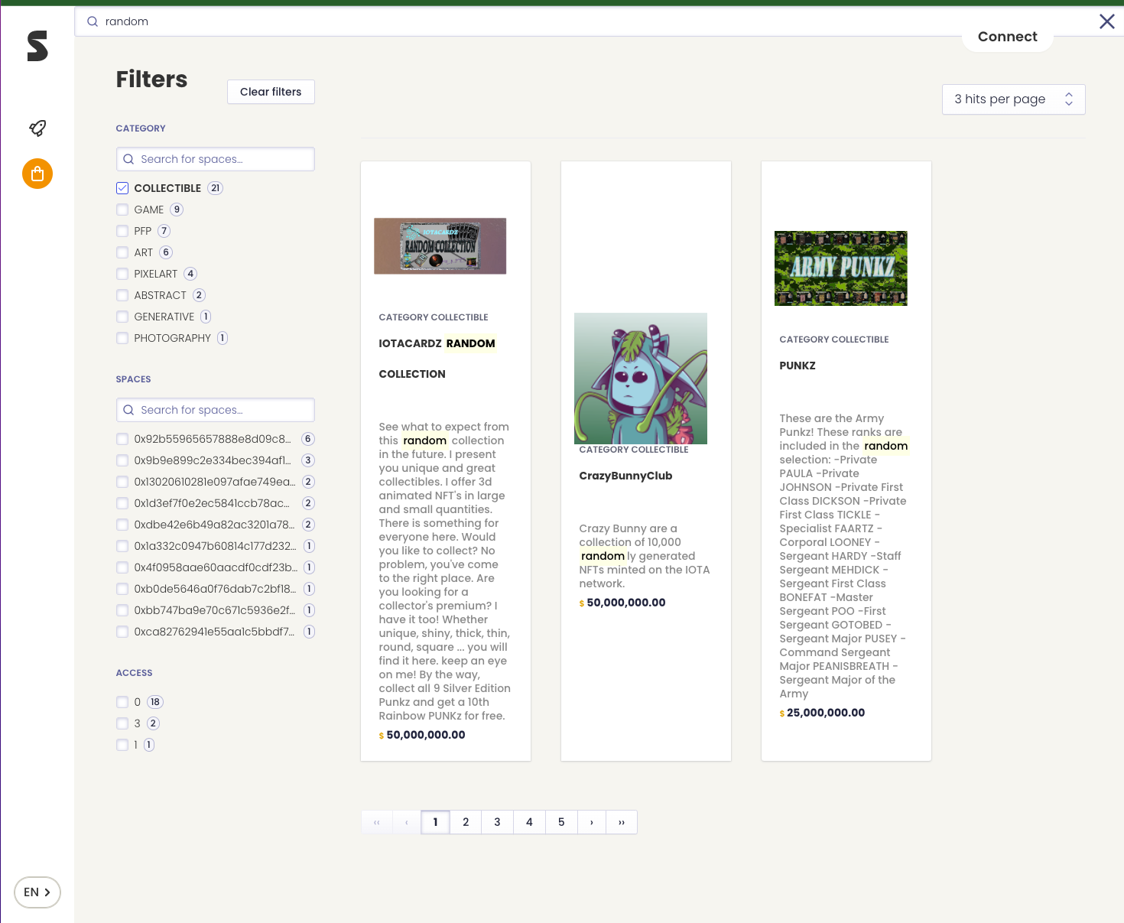Check the Access filter value 0
The width and height of the screenshot is (1124, 923).
click(122, 701)
